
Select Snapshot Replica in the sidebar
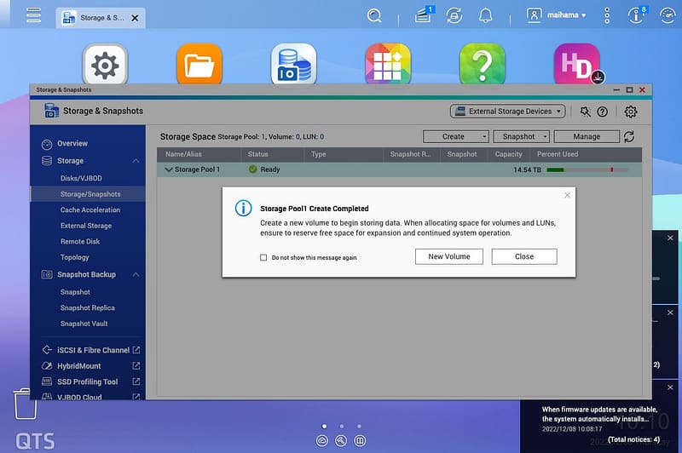[88, 307]
